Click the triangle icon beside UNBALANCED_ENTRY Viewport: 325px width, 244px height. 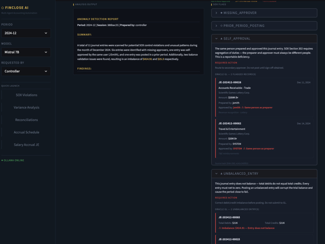point(221,174)
